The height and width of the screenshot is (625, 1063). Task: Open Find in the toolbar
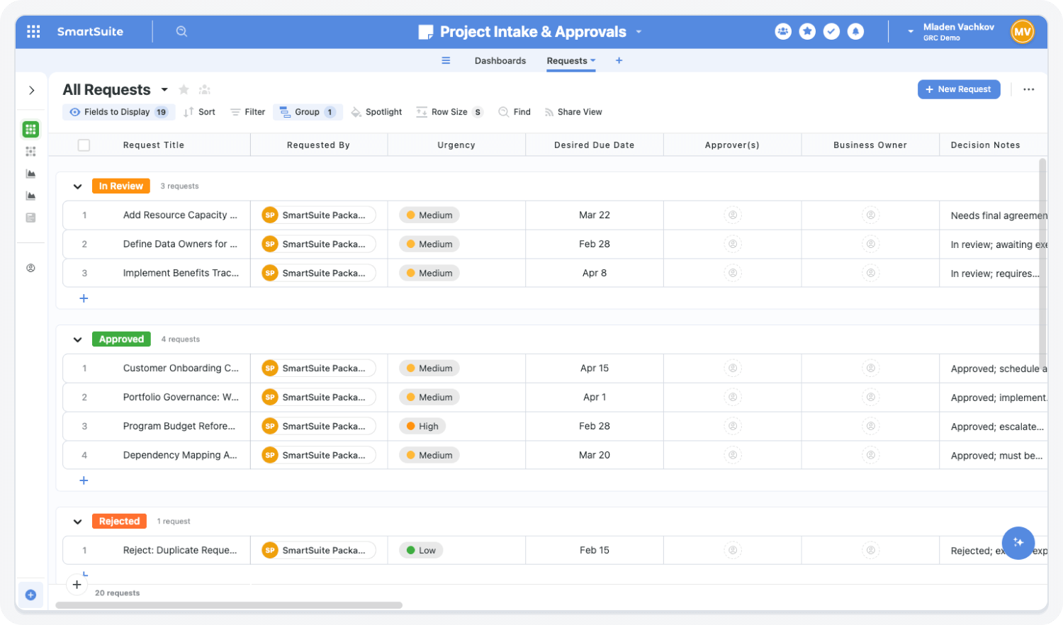pos(514,112)
